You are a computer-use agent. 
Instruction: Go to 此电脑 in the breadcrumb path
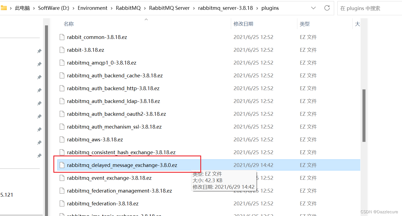coord(22,8)
